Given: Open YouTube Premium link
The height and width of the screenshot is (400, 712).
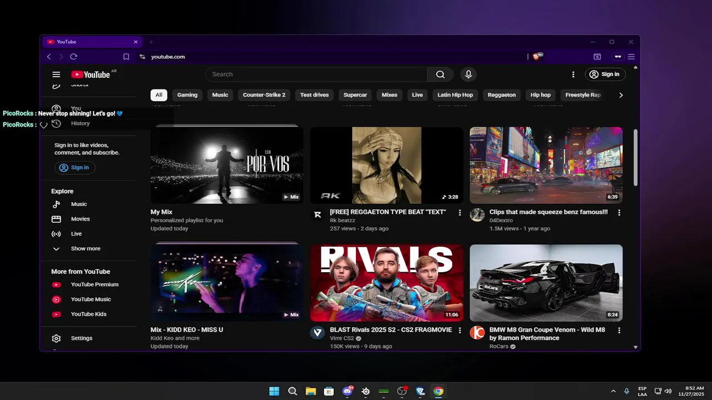Looking at the screenshot, I should pyautogui.click(x=89, y=284).
